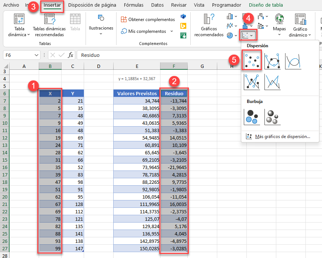322x258 pixels.
Task: Expand the Ilustraciones dropdown arrow
Action: pos(101,34)
